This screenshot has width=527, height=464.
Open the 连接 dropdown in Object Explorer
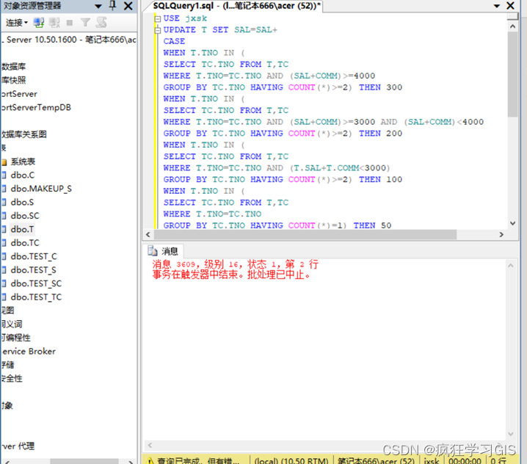[16, 23]
